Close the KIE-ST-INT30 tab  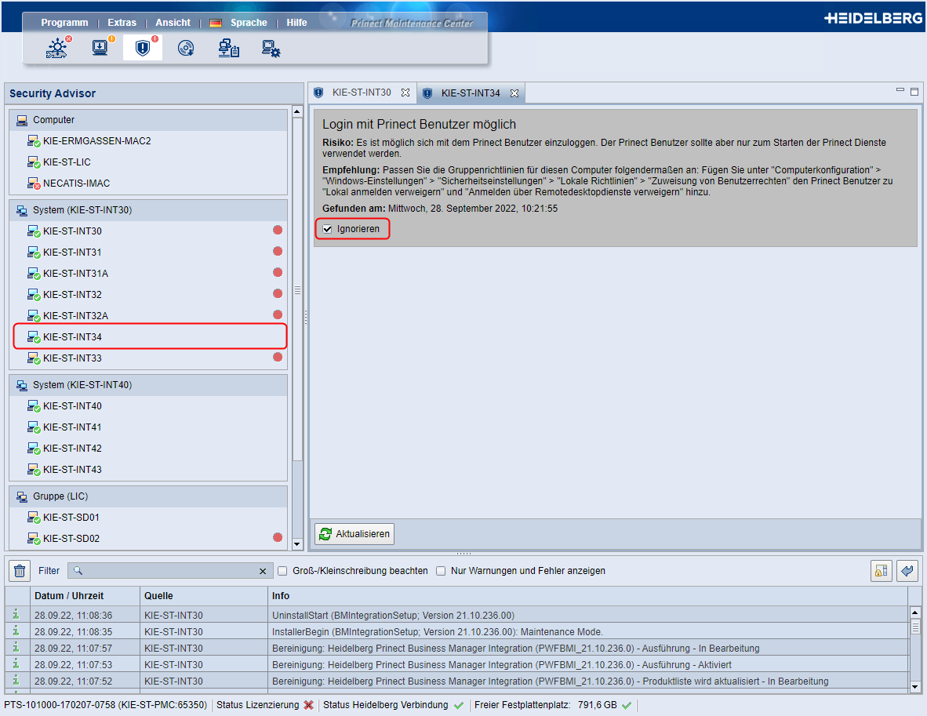coord(405,93)
